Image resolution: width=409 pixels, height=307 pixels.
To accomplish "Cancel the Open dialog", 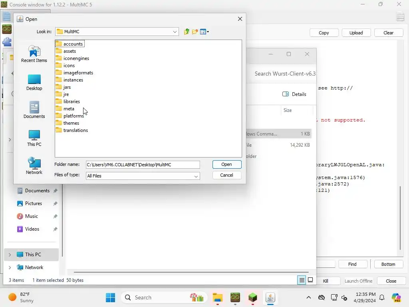I will click(227, 175).
